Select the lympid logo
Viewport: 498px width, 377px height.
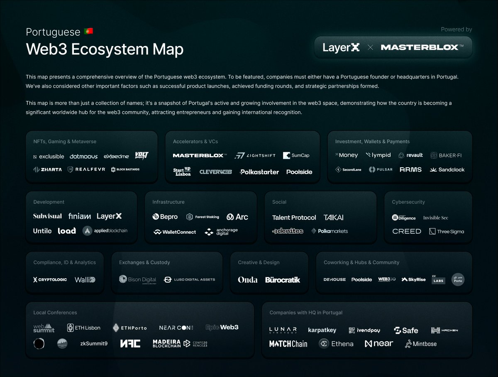coord(378,155)
